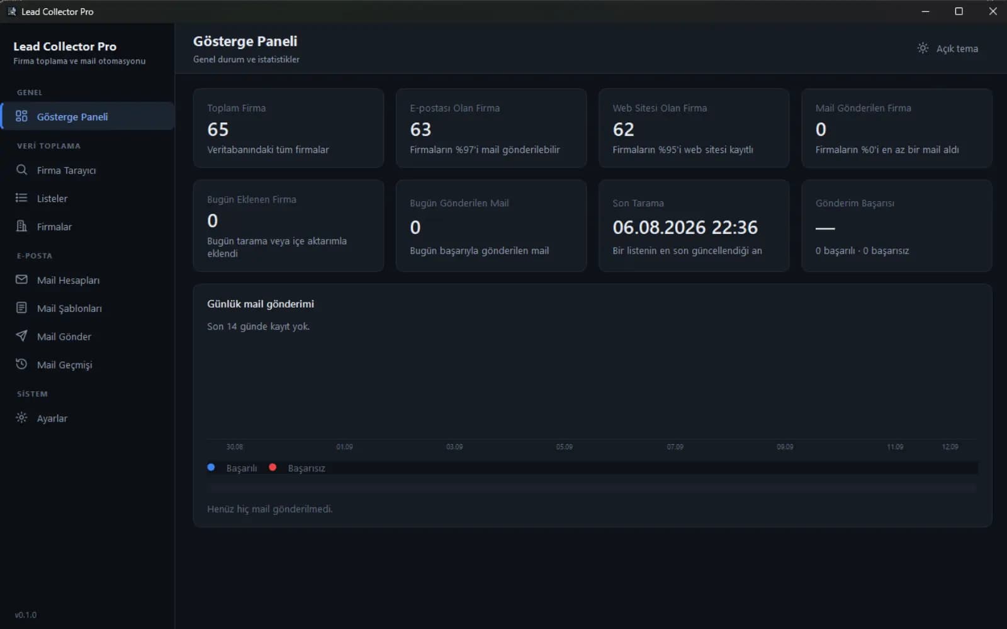1007x629 pixels.
Task: Click the version label v0.1.0
Action: (x=26, y=615)
